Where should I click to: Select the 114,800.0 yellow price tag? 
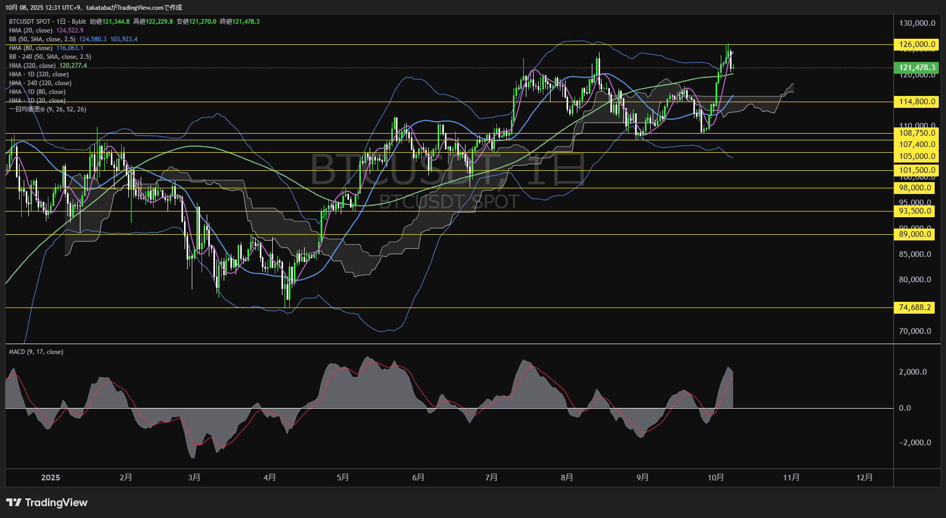(x=917, y=102)
